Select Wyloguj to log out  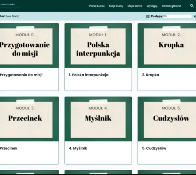pos(152,6)
